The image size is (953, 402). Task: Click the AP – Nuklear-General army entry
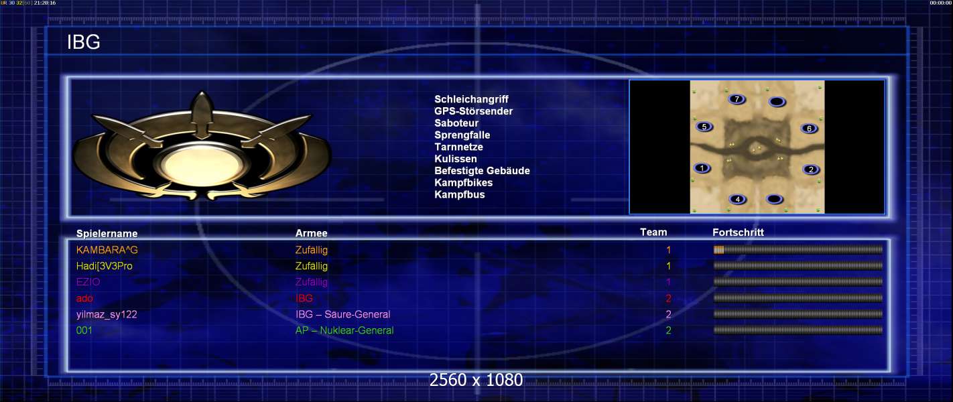coord(344,330)
